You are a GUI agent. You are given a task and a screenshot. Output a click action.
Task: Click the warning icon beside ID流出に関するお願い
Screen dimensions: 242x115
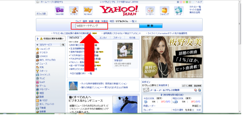pyautogui.click(x=41, y=39)
